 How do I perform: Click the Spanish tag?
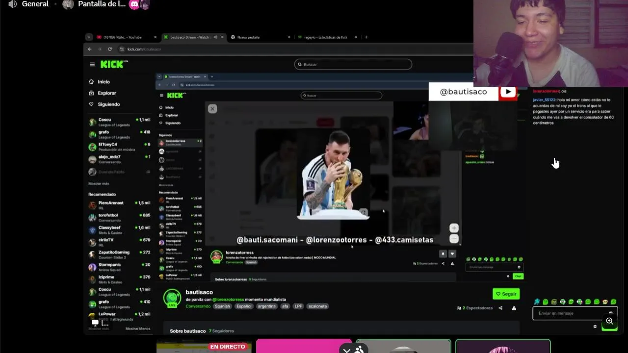[222, 306]
